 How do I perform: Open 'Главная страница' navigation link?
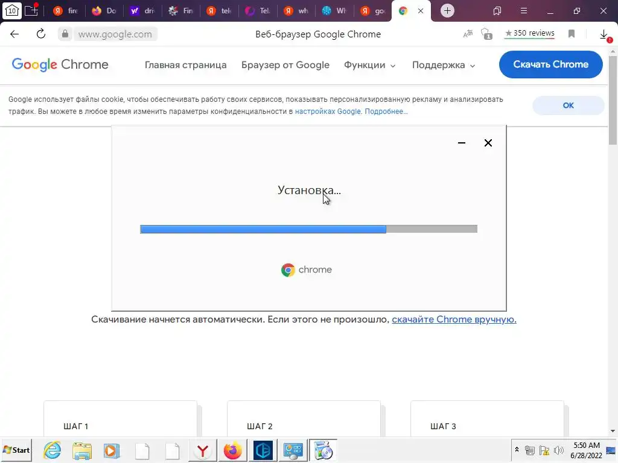tap(186, 65)
